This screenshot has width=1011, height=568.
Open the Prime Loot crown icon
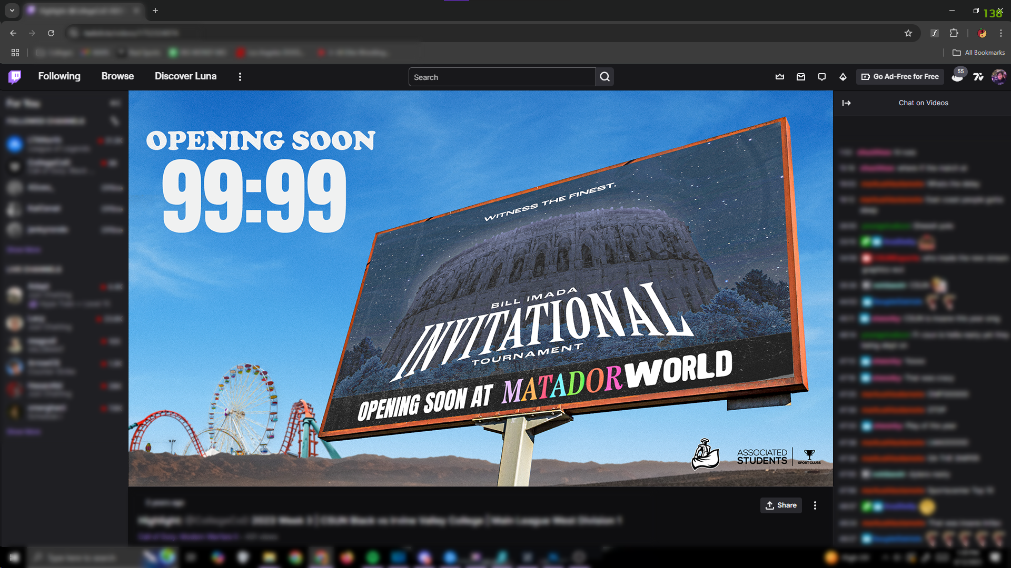point(780,77)
